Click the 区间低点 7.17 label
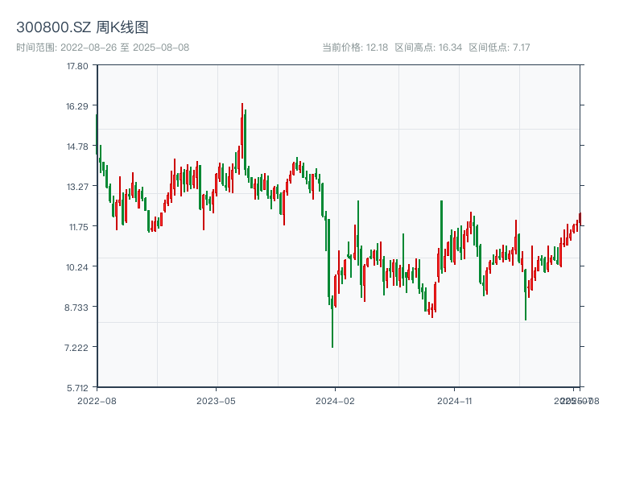The image size is (644, 483). (x=499, y=47)
